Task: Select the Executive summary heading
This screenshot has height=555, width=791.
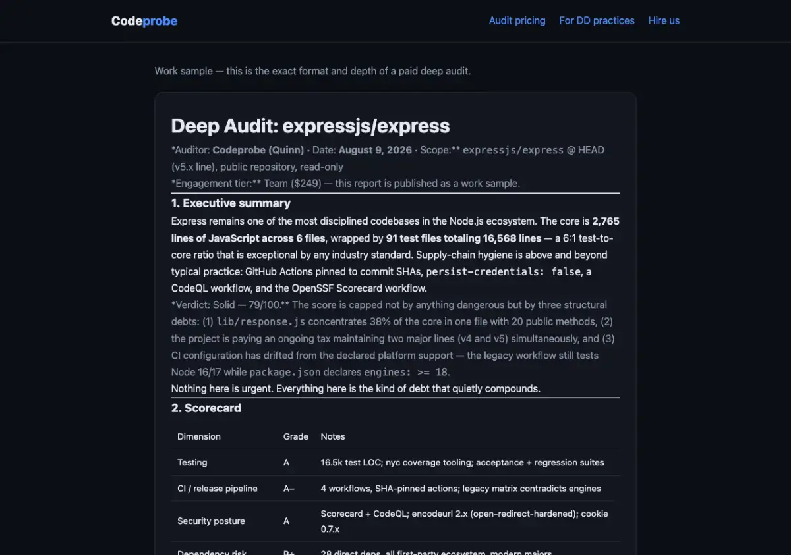Action: (x=231, y=203)
